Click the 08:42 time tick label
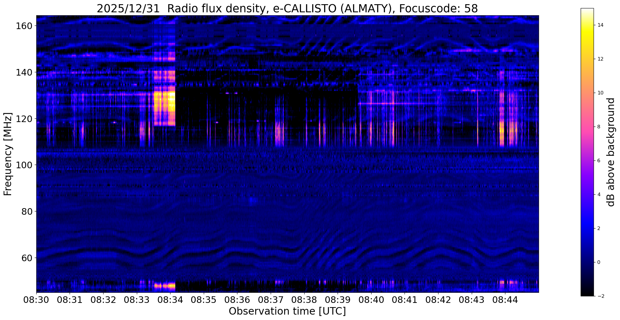The width and height of the screenshot is (620, 320). (x=438, y=300)
